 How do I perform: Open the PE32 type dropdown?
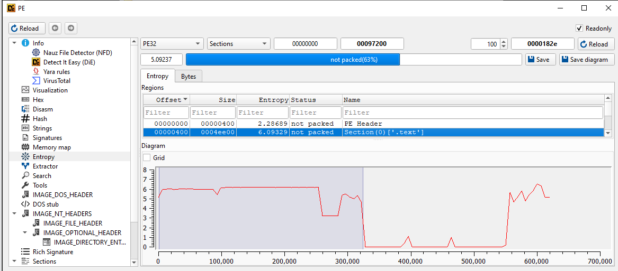172,44
